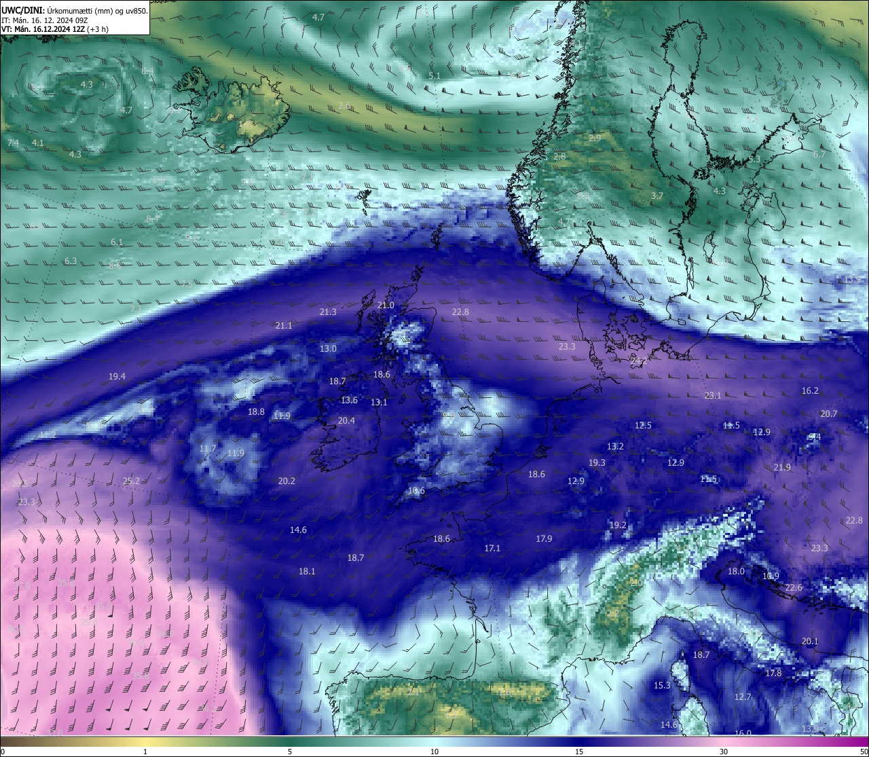
Task: Click the UWC/DINI map title text
Action: coord(74,10)
